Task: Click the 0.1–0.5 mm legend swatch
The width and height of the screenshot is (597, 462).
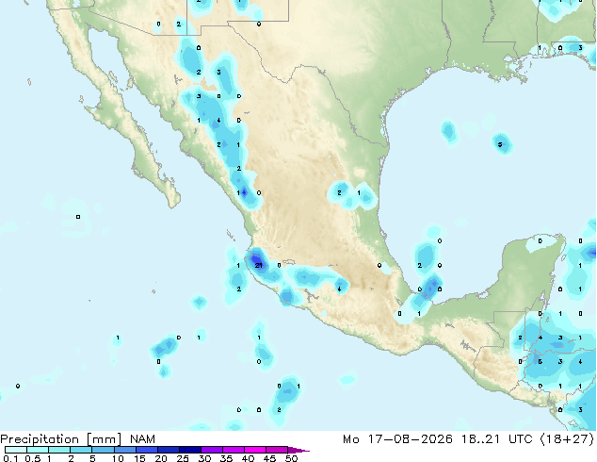Action: 16,450
